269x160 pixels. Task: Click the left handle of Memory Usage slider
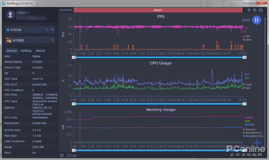pos(74,150)
